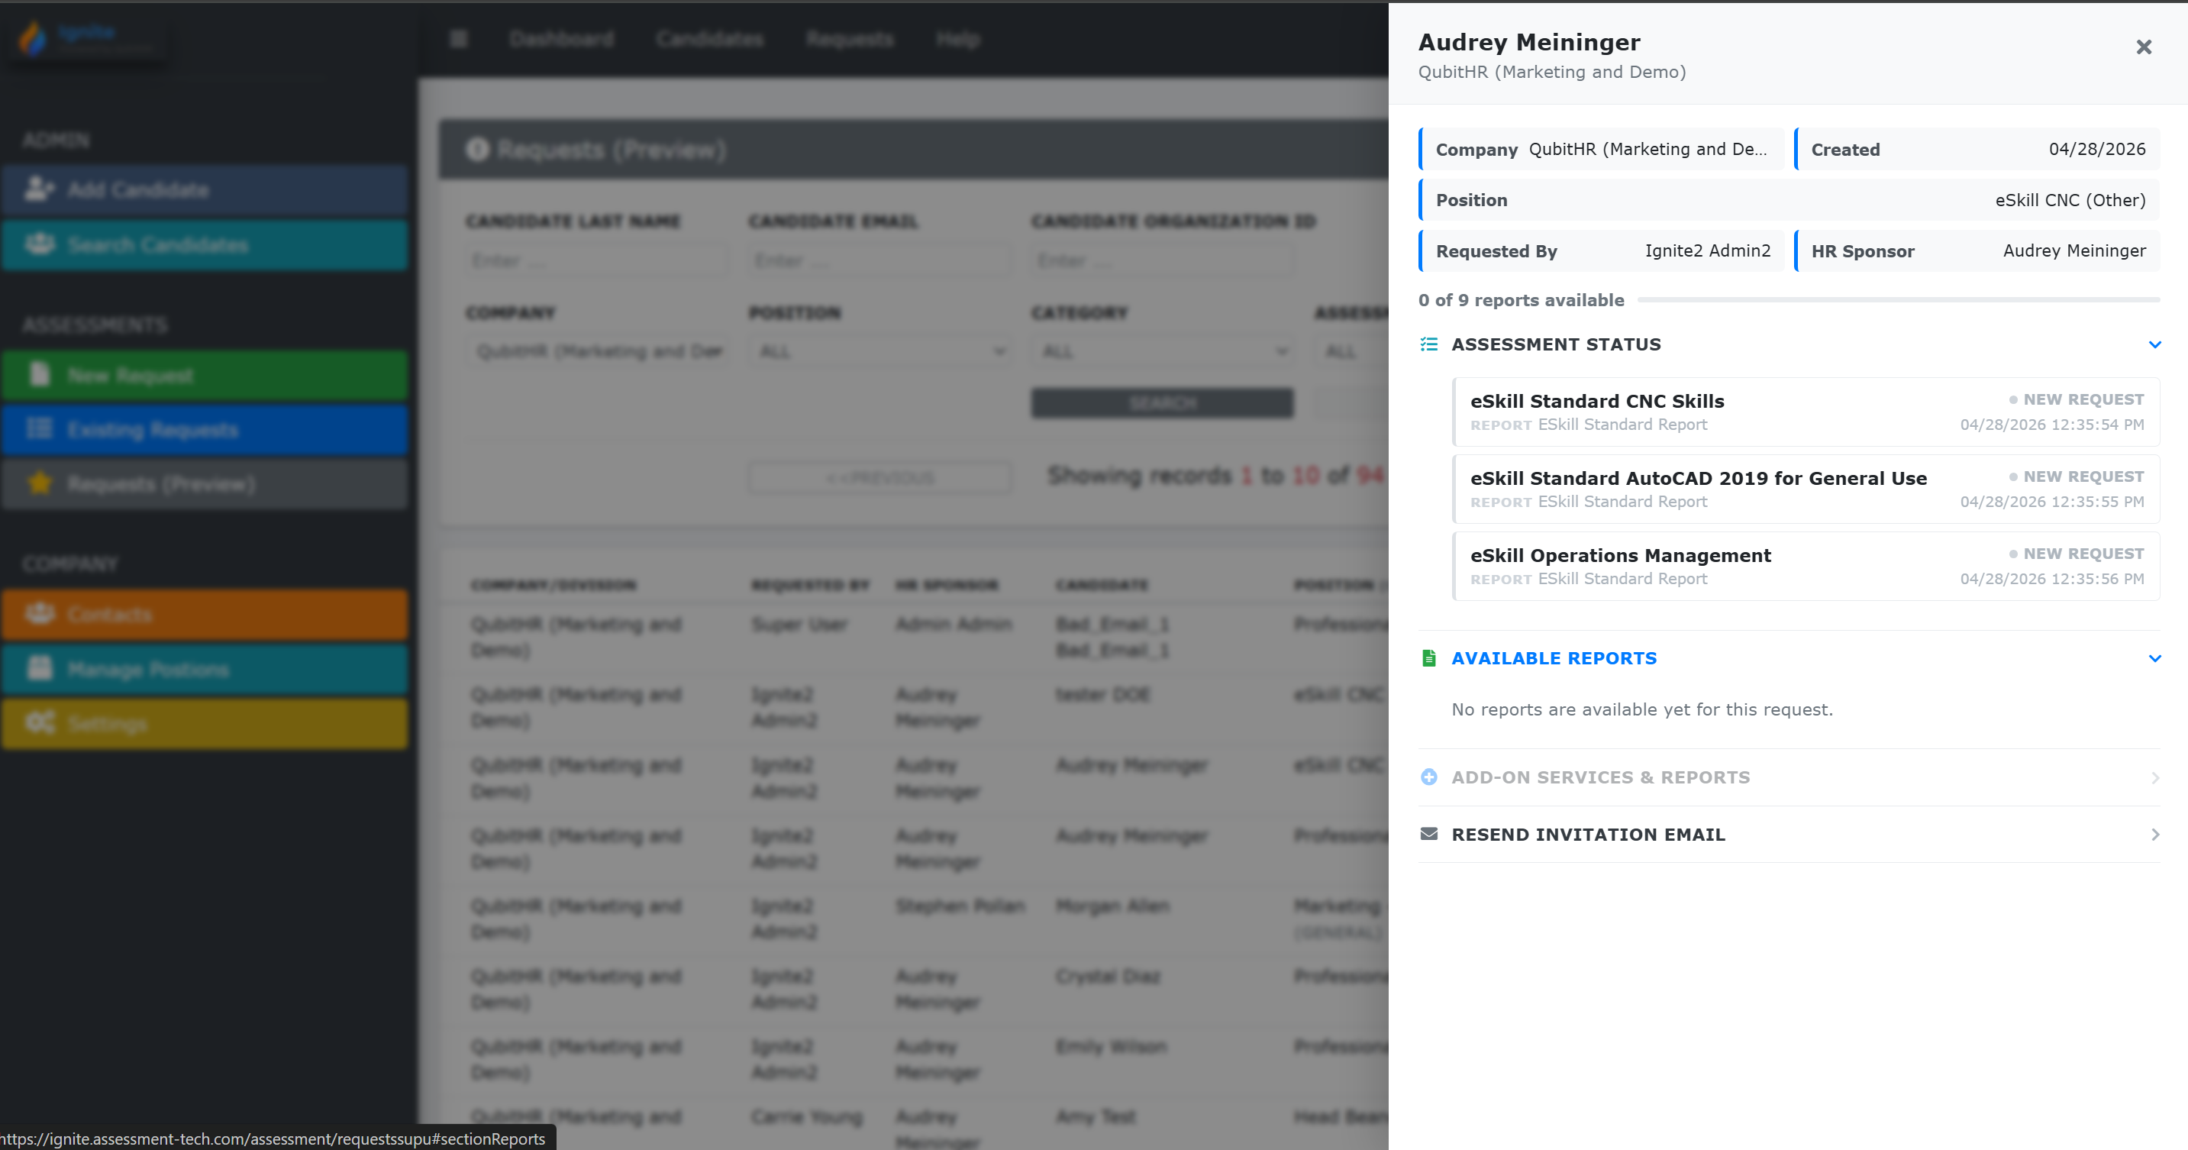Click candidate tester DOE in table
The image size is (2188, 1150).
1102,695
